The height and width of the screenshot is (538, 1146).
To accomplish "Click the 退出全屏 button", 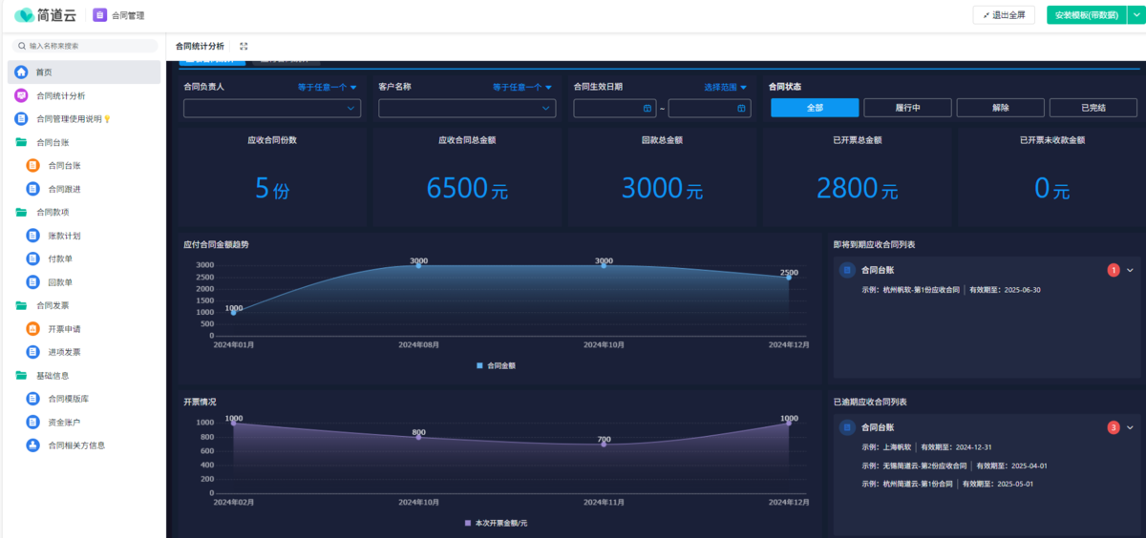I will [1004, 14].
